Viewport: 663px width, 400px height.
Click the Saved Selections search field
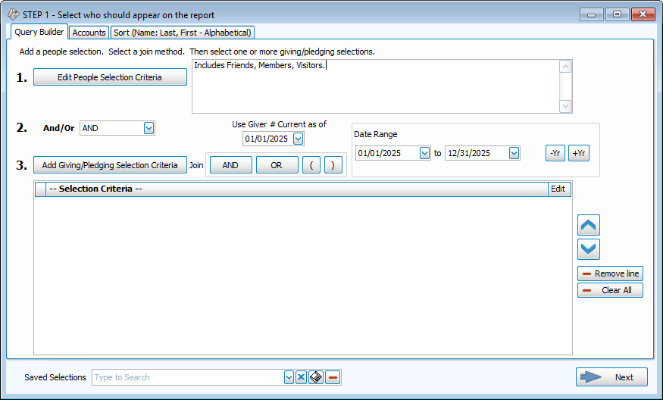187,377
